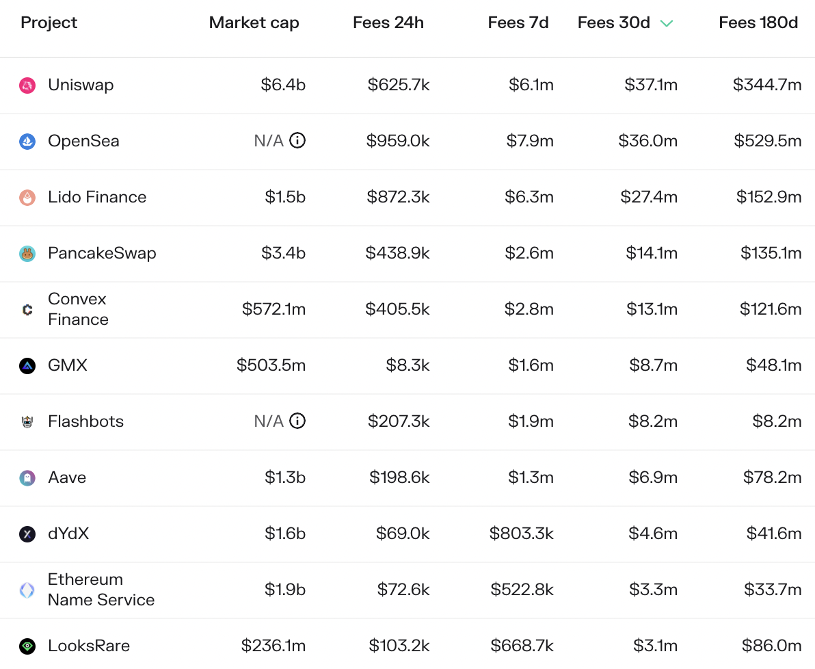Viewport: 815px width, 669px height.
Task: Open Flashbots market cap info icon
Action: click(x=297, y=421)
